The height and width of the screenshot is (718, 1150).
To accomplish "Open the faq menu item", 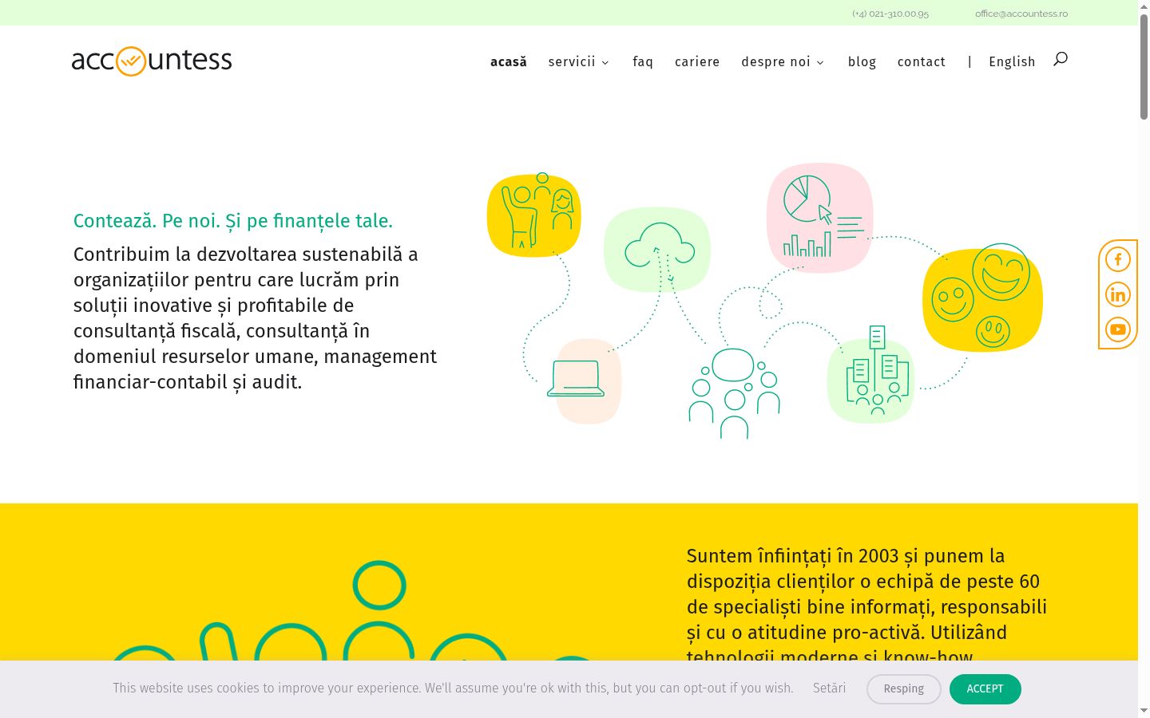I will [643, 61].
